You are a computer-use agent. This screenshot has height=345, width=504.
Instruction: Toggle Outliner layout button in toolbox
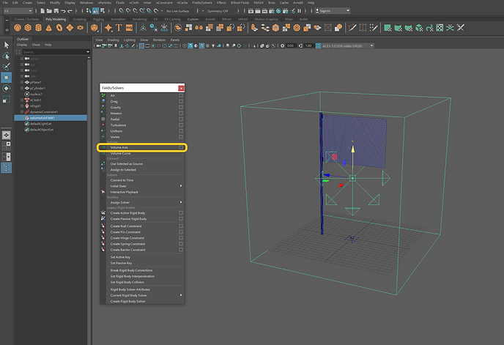7,168
